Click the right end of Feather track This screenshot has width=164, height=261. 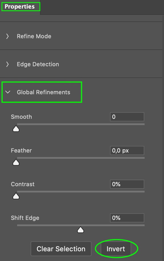[x=143, y=158]
